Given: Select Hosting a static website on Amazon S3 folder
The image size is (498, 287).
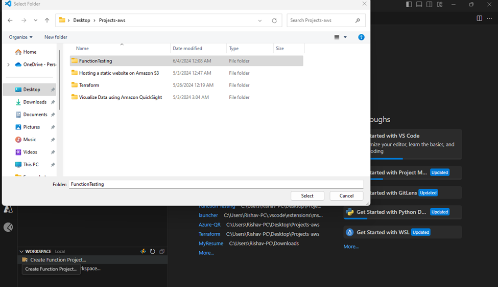Looking at the screenshot, I should click(119, 73).
